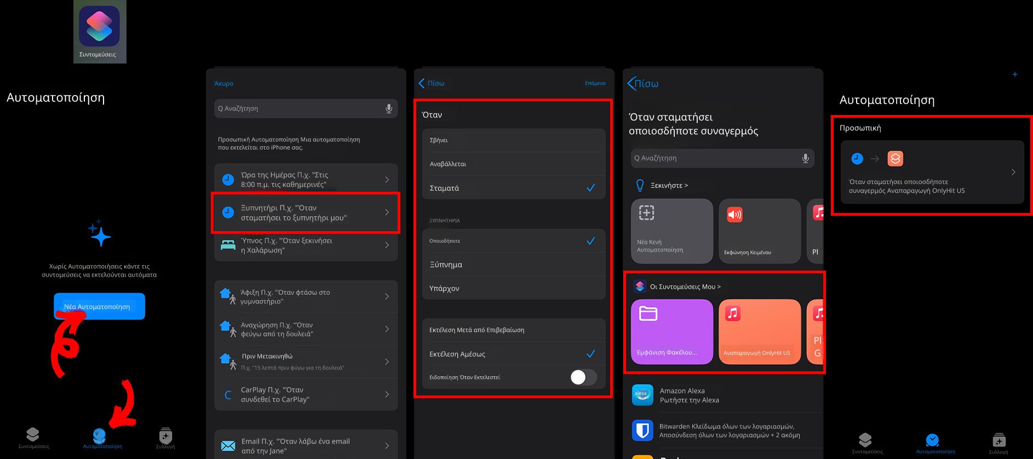This screenshot has width=1033, height=459.
Task: Select the Σταματά alarm option
Action: point(513,188)
